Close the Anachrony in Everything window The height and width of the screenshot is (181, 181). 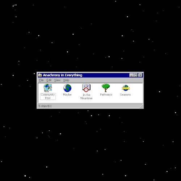(x=140, y=75)
